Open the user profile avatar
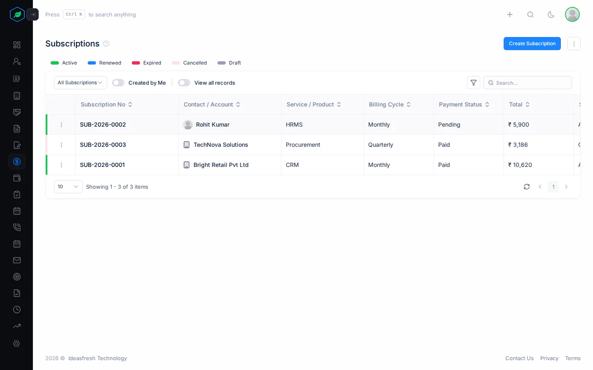Screen dimensions: 593x370 point(572,14)
